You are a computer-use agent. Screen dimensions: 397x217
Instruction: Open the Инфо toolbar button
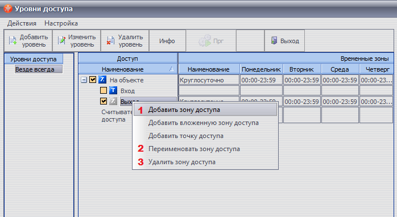click(167, 41)
